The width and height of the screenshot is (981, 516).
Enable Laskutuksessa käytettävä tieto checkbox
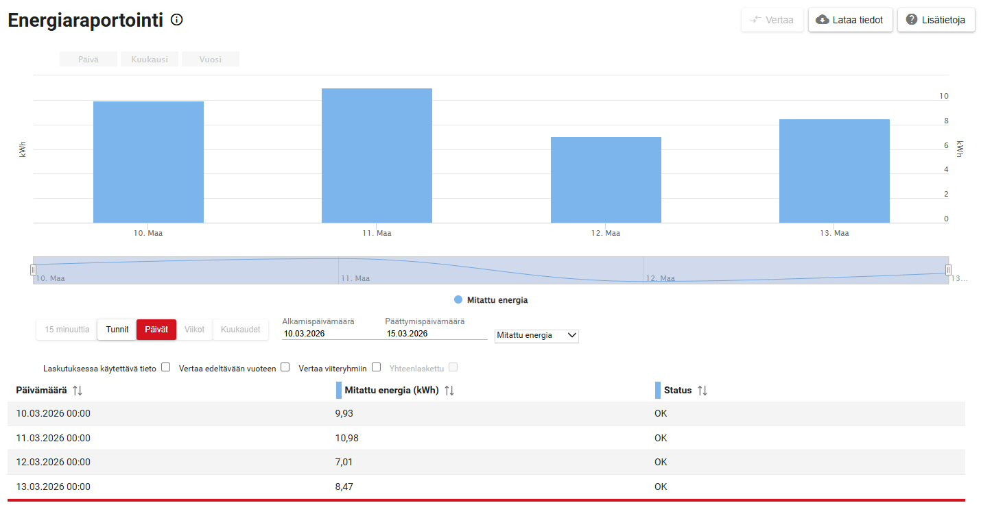coord(166,367)
